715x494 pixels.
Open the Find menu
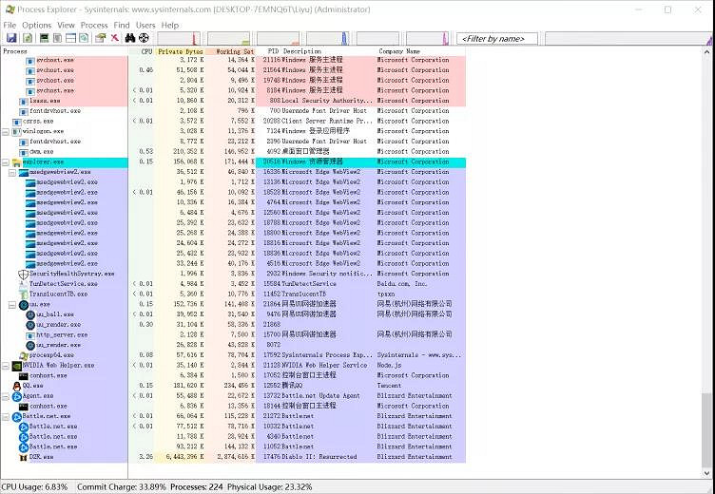tap(122, 25)
